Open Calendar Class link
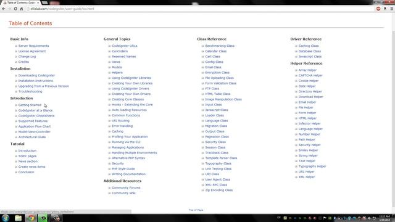This screenshot has width=395, height=222. [x=215, y=51]
